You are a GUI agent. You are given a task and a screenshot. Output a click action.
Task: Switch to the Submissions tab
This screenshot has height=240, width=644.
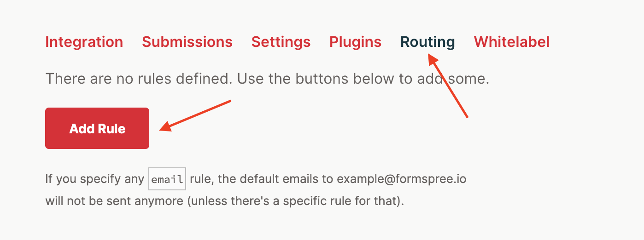click(x=187, y=42)
